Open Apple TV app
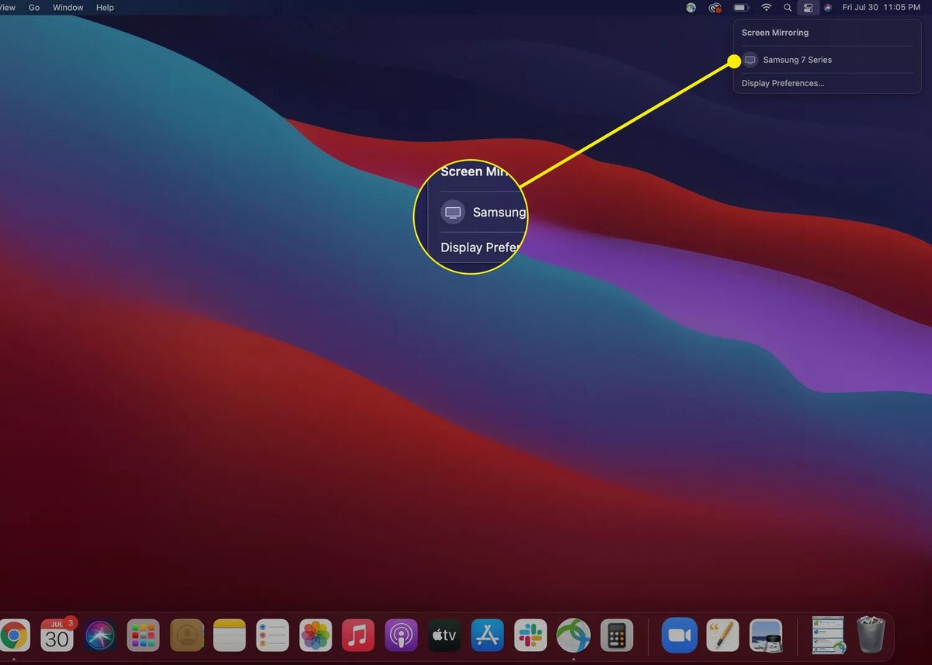The image size is (932, 665). [444, 636]
